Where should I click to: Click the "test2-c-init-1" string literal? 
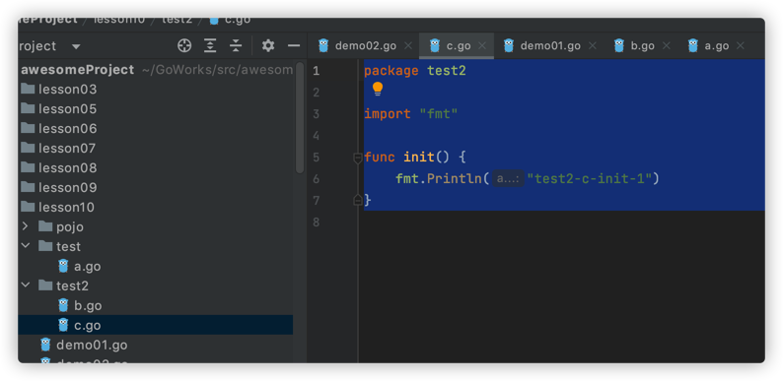click(x=590, y=178)
